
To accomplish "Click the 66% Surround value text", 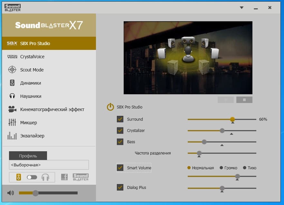I will [x=263, y=119].
